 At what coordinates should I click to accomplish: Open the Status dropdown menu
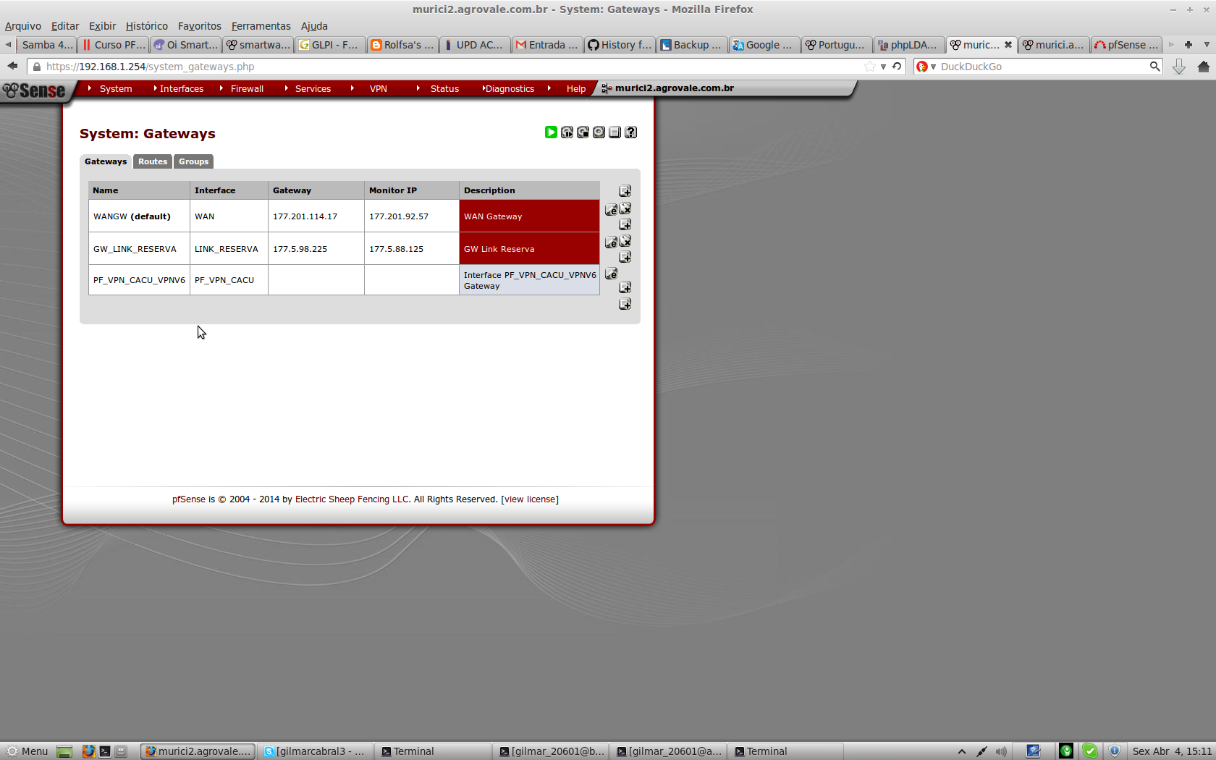444,89
